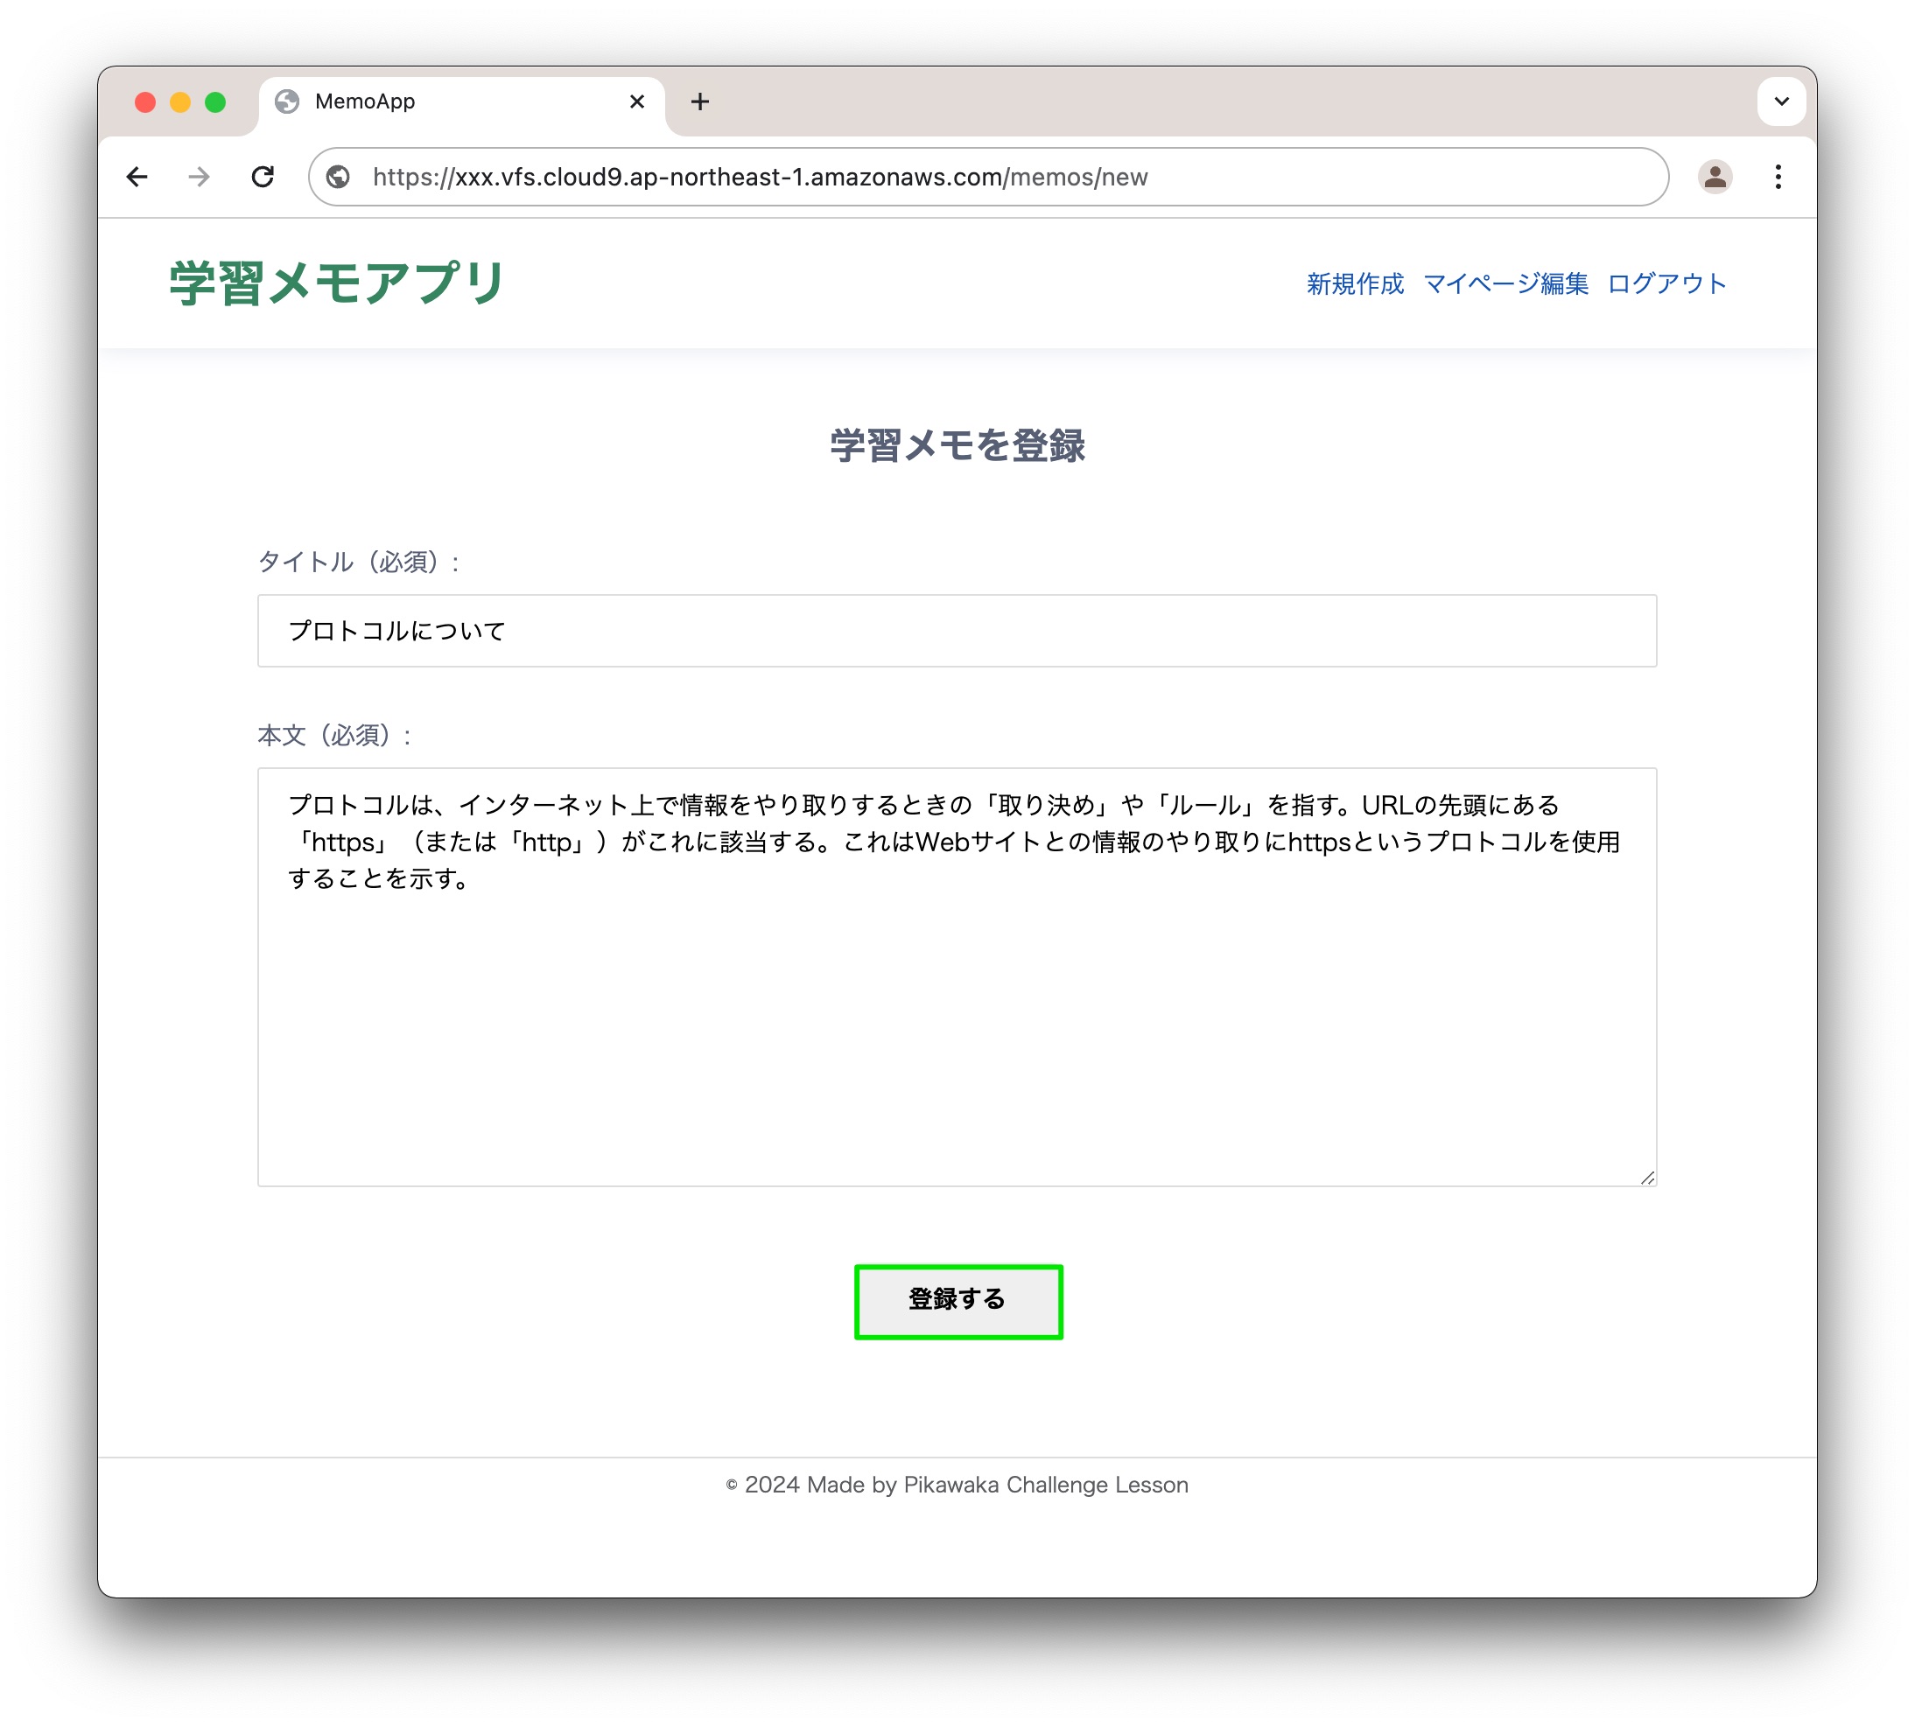Click the ログアウト link

1666,283
